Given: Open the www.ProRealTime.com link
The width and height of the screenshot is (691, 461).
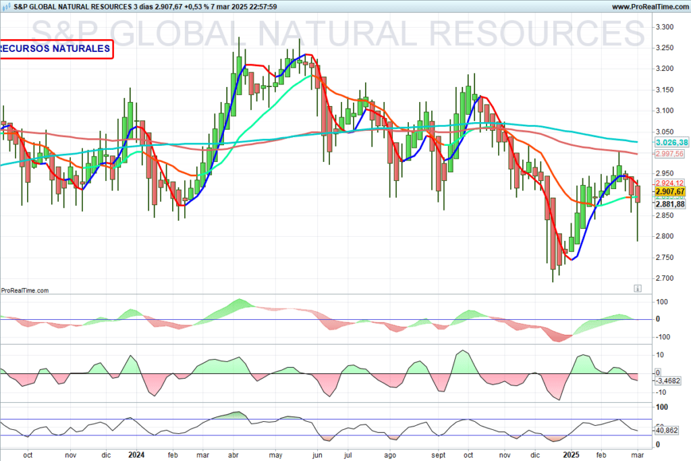Looking at the screenshot, I should coord(650,7).
